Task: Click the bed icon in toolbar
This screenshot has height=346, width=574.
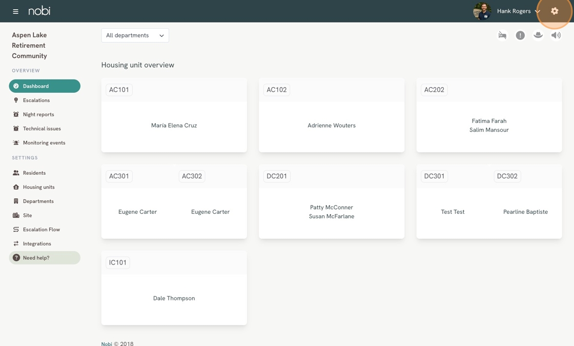Action: click(x=502, y=35)
